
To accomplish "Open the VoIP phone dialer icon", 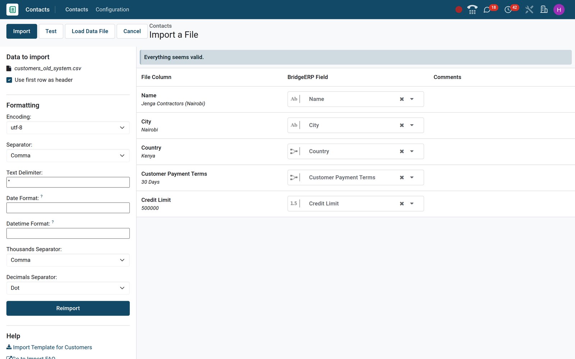I will pos(472,10).
